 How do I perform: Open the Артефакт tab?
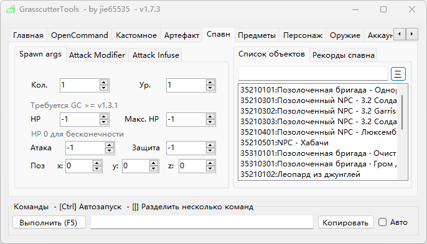pyautogui.click(x=182, y=35)
